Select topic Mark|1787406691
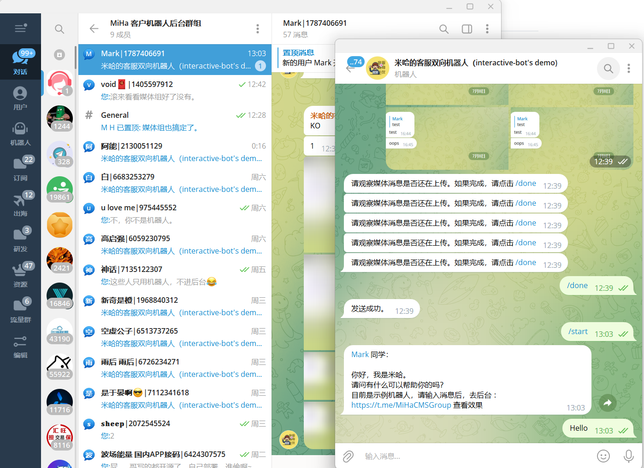This screenshot has height=468, width=644. (175, 59)
